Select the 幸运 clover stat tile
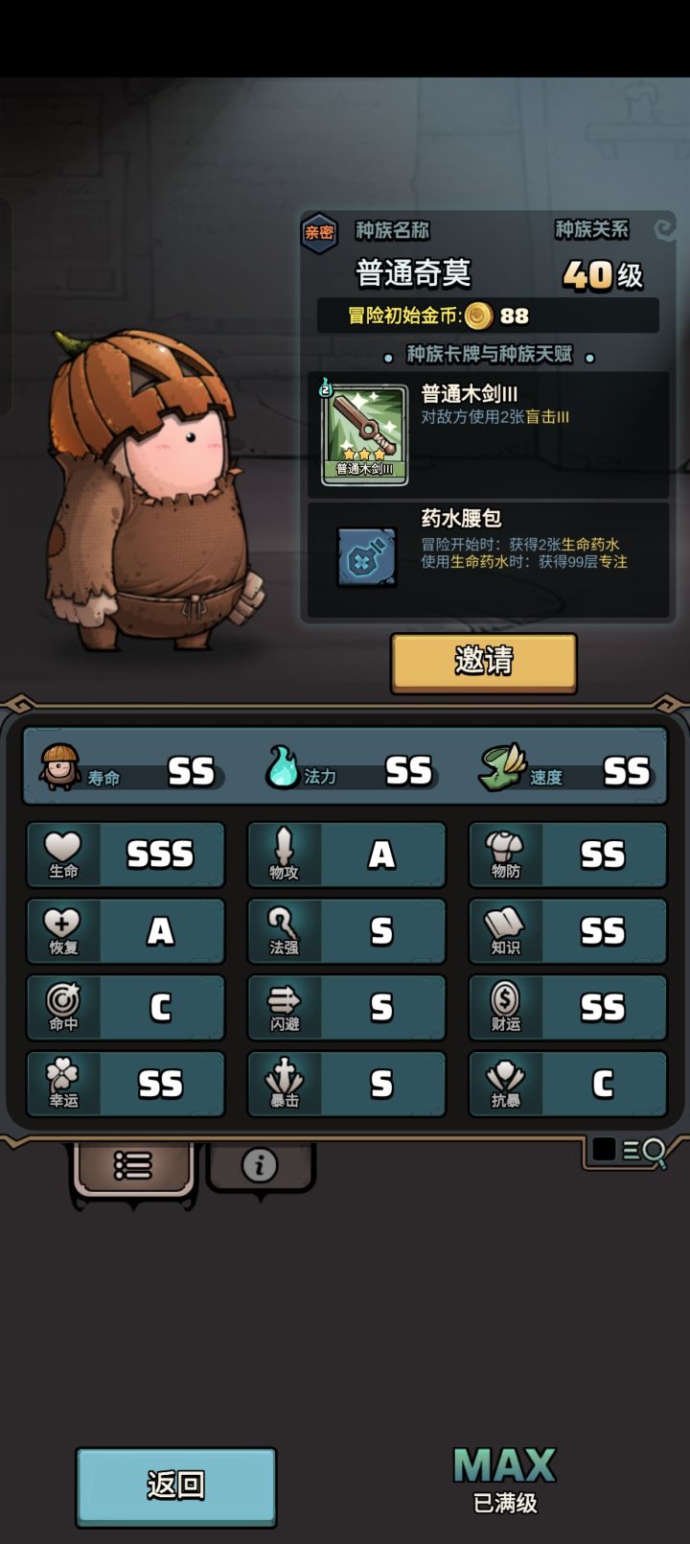The width and height of the screenshot is (690, 1544). click(x=126, y=1084)
